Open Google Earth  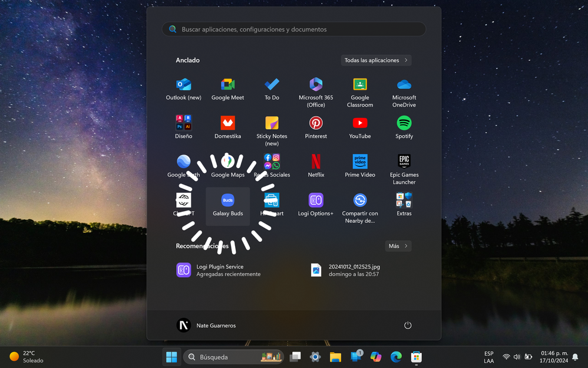click(x=183, y=166)
